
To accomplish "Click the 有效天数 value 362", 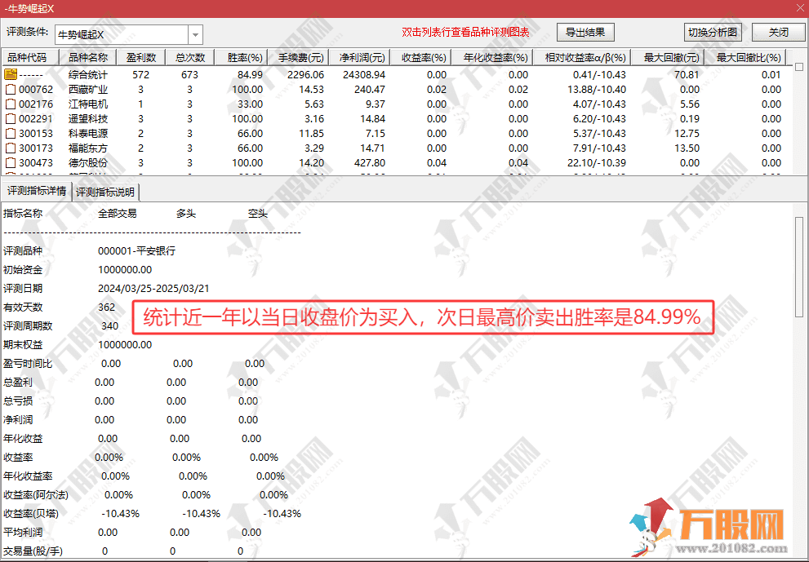I will [x=106, y=308].
